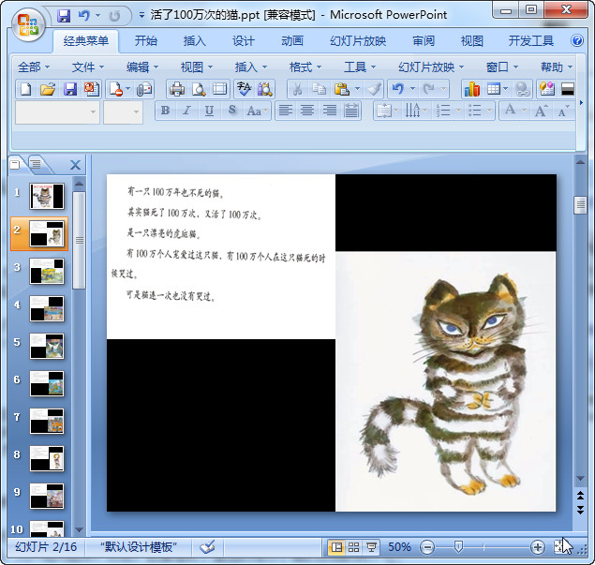
Task: Insert a chart via bar-chart icon
Action: pyautogui.click(x=471, y=89)
